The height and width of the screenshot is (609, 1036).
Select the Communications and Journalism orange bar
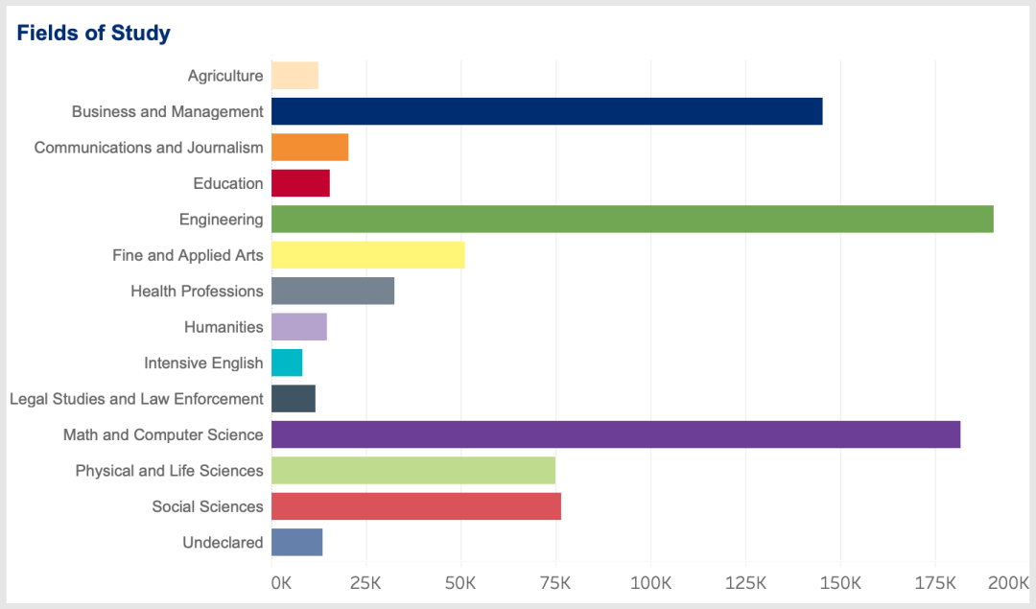310,148
